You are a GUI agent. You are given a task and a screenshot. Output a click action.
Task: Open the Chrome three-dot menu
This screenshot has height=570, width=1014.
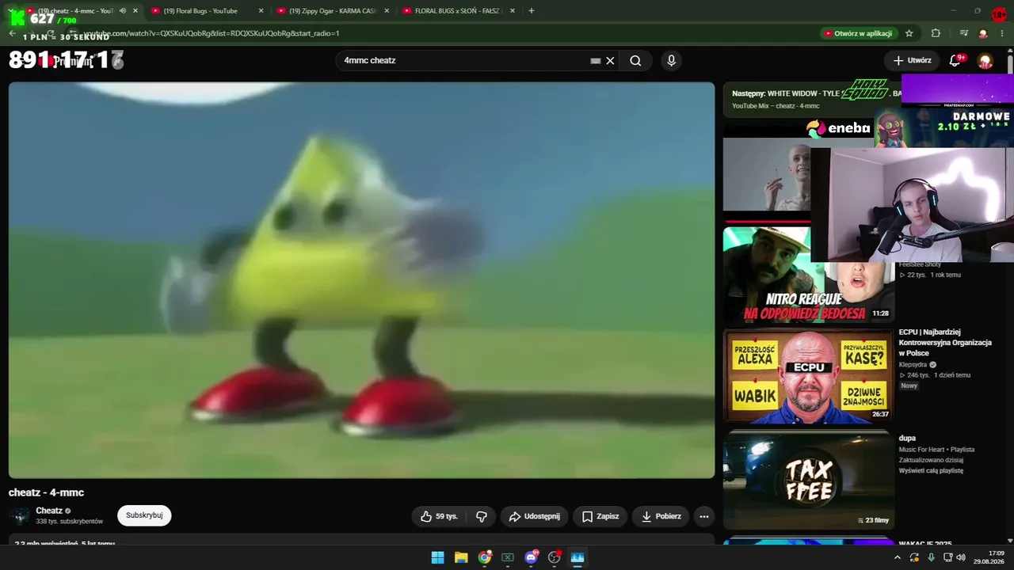coord(1003,33)
